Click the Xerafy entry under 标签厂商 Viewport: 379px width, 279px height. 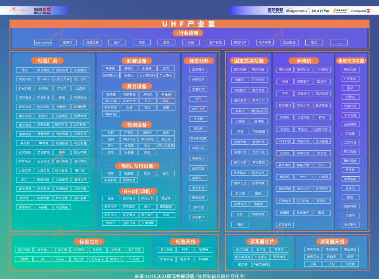43,207
